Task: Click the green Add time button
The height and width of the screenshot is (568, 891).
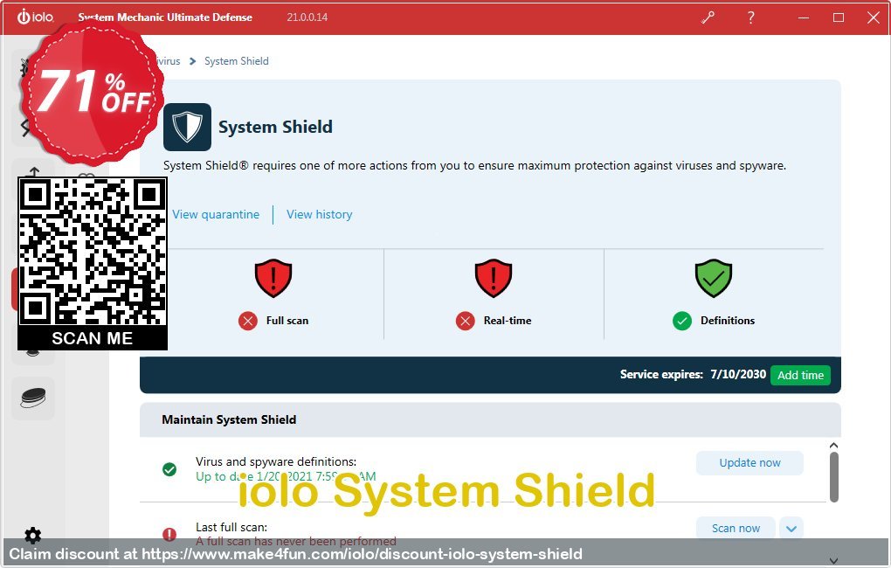Action: point(800,375)
